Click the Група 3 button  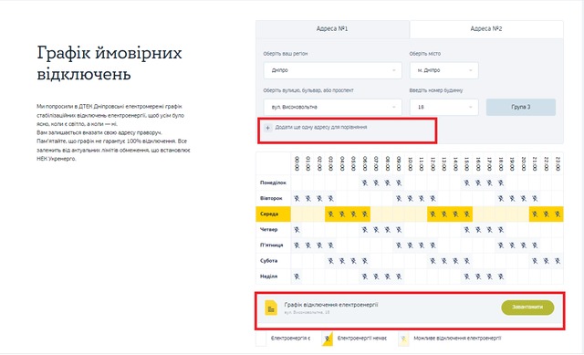(521, 108)
